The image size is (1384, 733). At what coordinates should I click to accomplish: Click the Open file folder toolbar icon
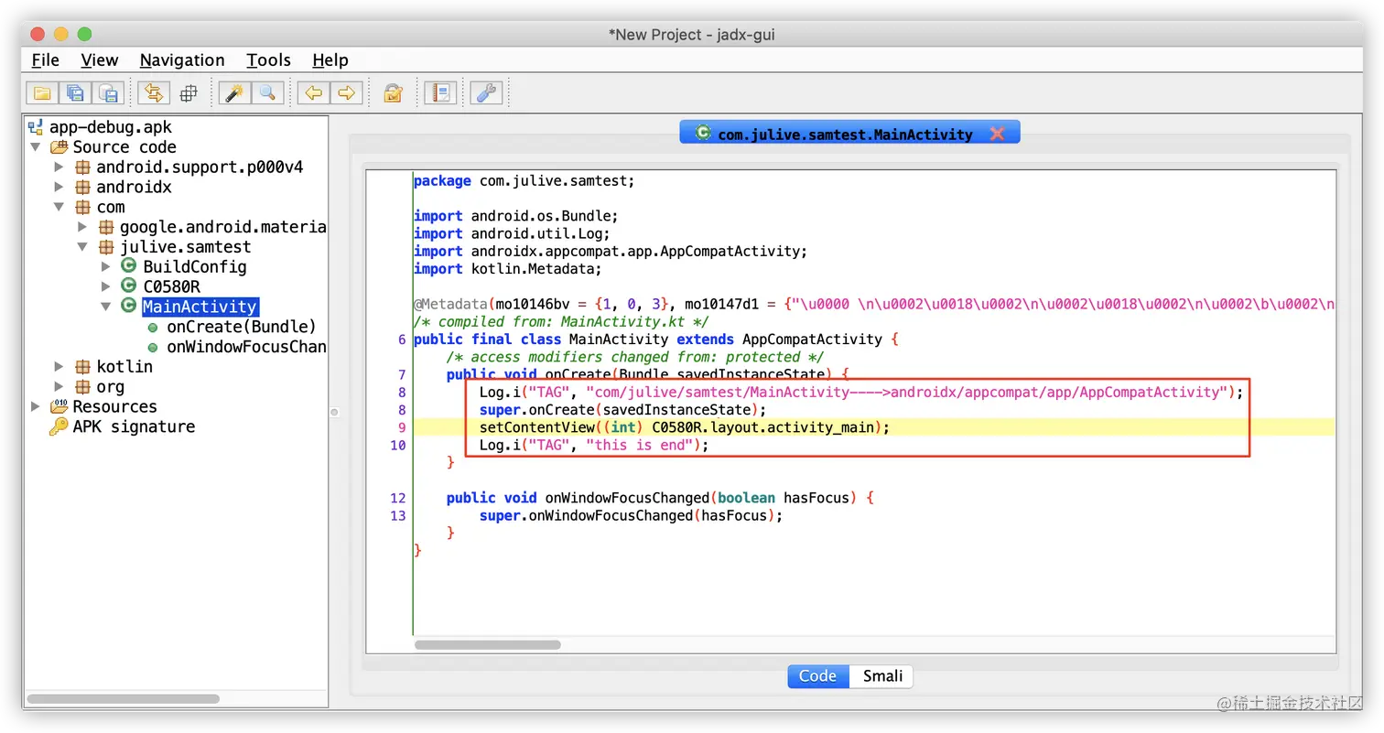41,92
